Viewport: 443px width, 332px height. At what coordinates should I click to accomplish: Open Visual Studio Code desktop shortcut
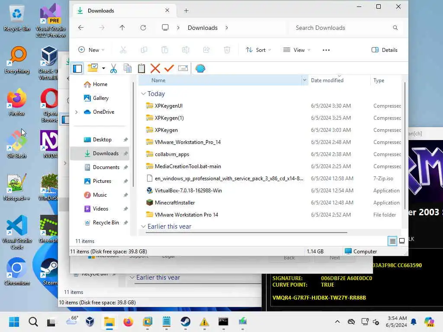pyautogui.click(x=17, y=232)
